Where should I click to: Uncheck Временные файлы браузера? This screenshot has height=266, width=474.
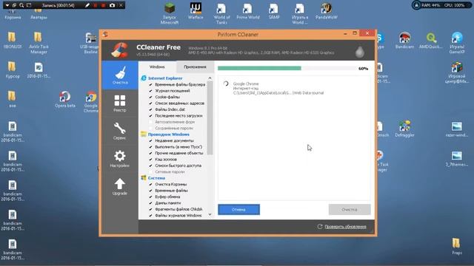click(150, 84)
